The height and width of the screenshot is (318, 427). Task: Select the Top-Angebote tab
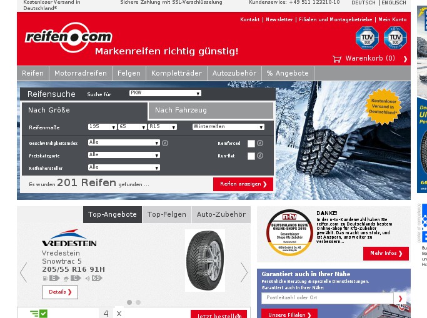click(x=113, y=215)
